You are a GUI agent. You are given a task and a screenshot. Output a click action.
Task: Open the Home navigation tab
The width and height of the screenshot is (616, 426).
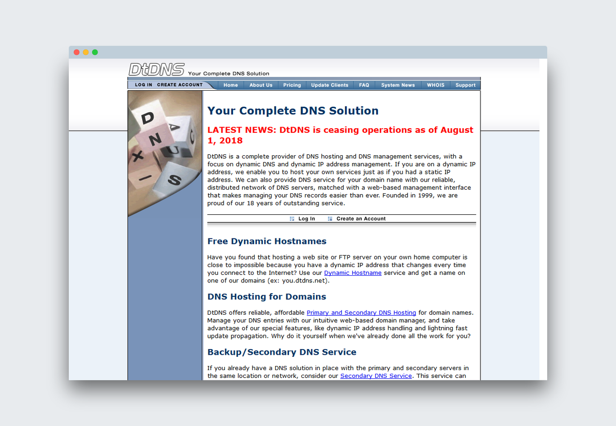coord(230,85)
